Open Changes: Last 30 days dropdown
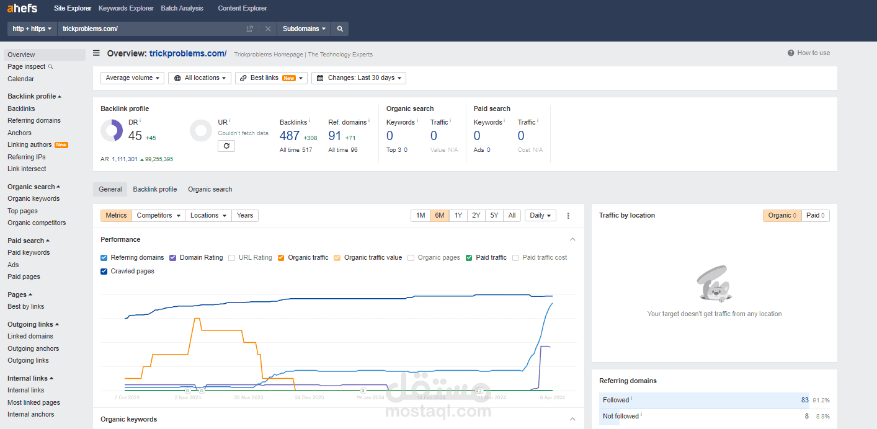877x429 pixels. (358, 78)
